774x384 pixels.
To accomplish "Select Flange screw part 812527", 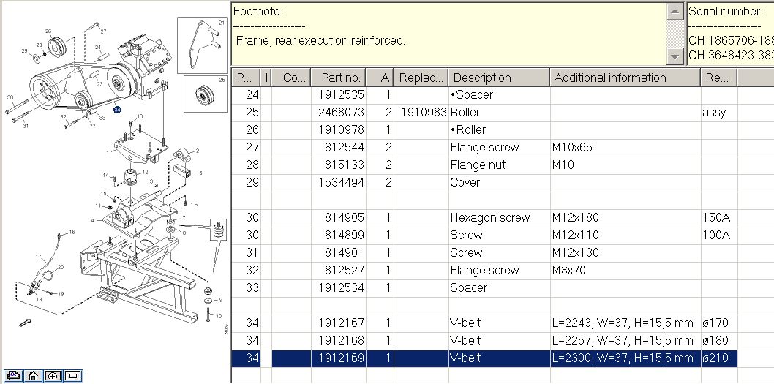I will tap(484, 271).
